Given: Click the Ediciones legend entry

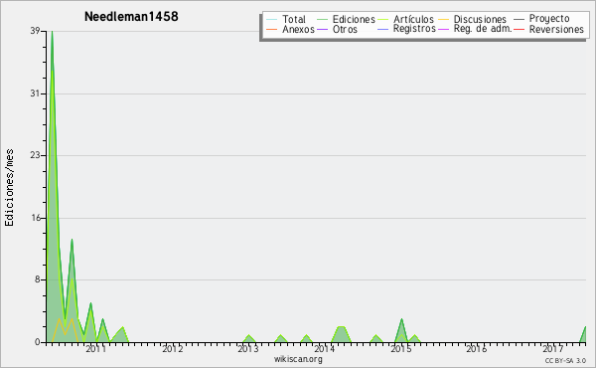Looking at the screenshot, I should point(354,19).
